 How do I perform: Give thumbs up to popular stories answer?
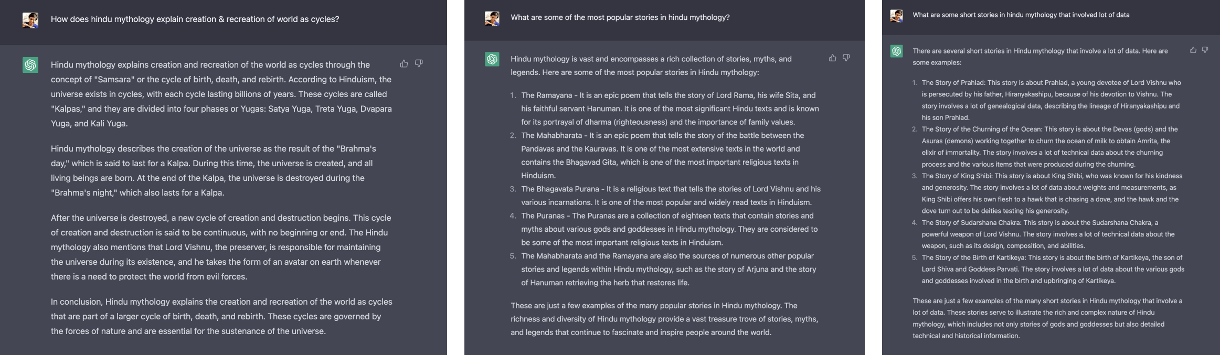pos(832,58)
